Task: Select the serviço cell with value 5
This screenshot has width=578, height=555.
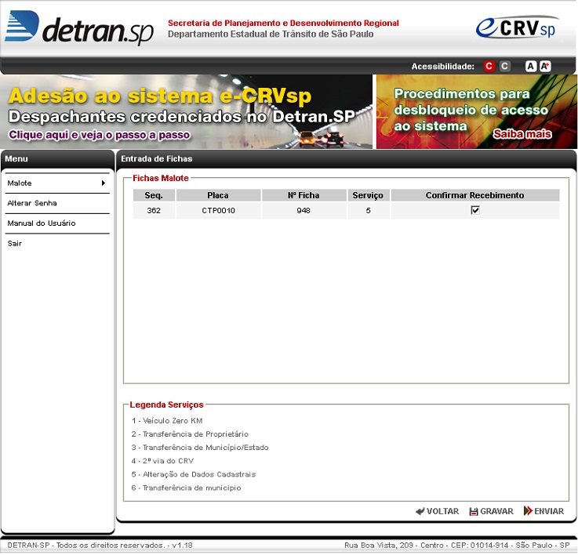Action: 369,211
